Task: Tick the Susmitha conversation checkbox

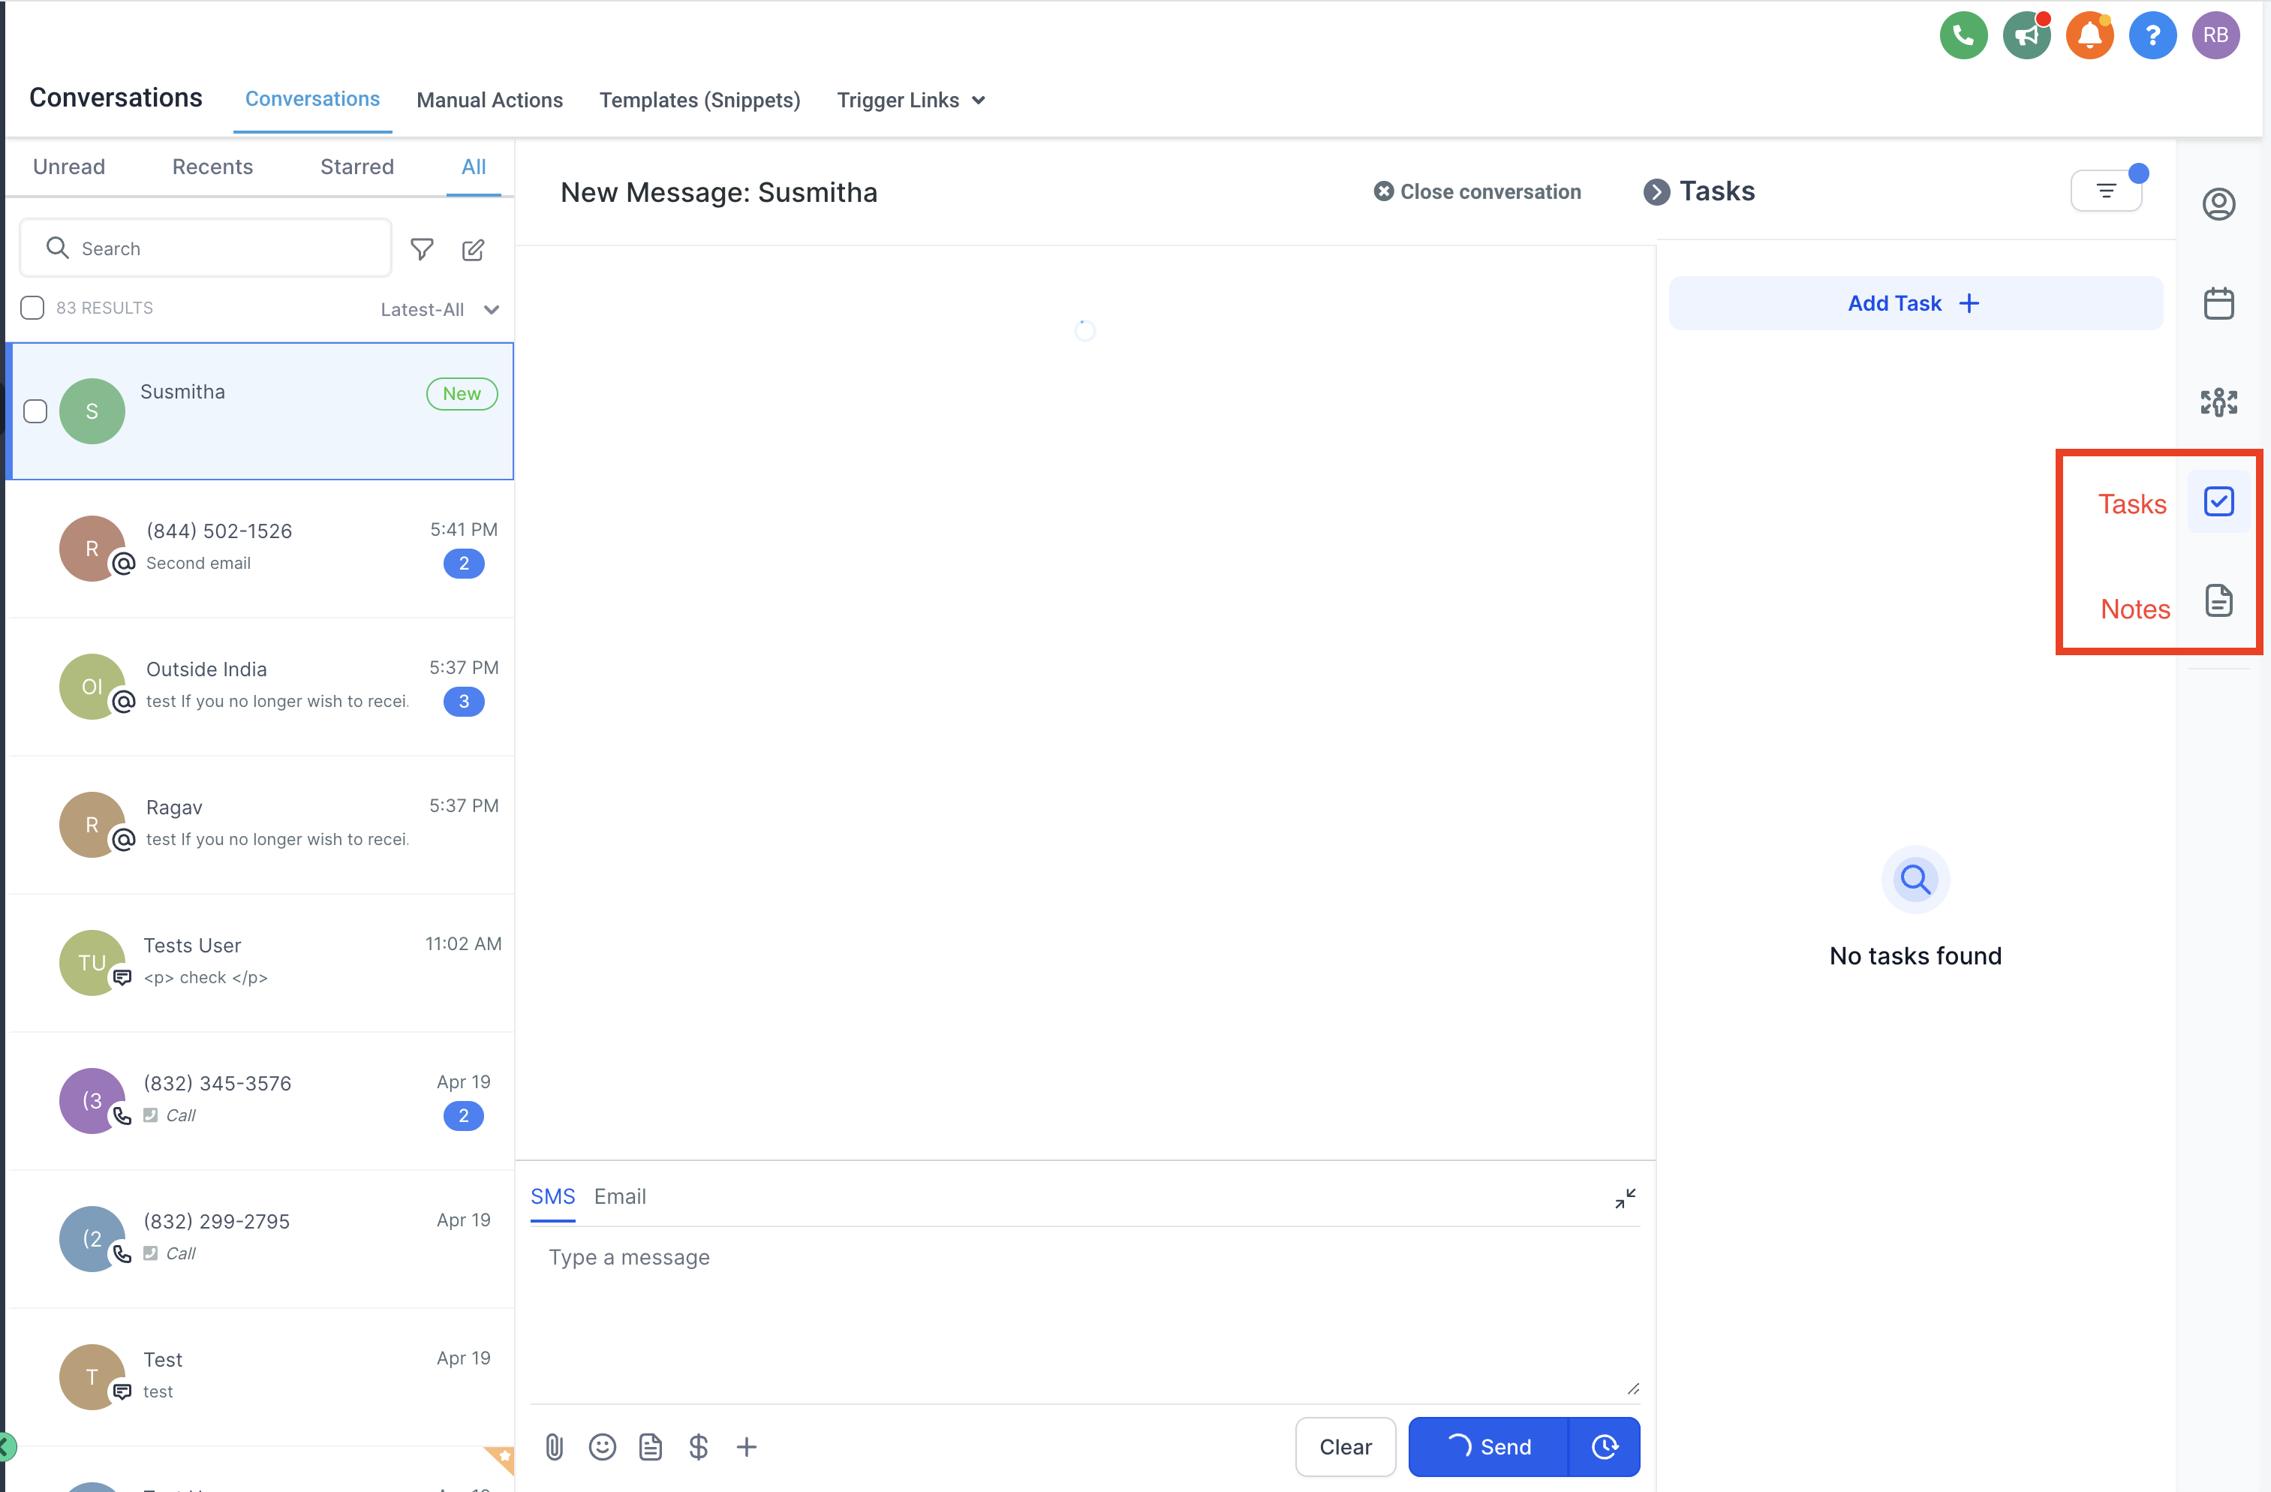Action: (35, 411)
